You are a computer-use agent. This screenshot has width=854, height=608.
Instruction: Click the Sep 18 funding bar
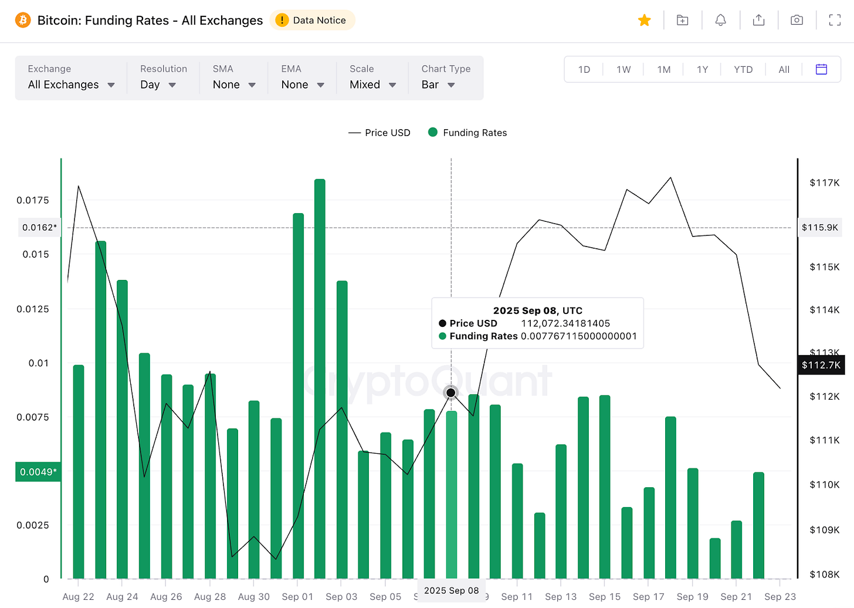coord(670,498)
